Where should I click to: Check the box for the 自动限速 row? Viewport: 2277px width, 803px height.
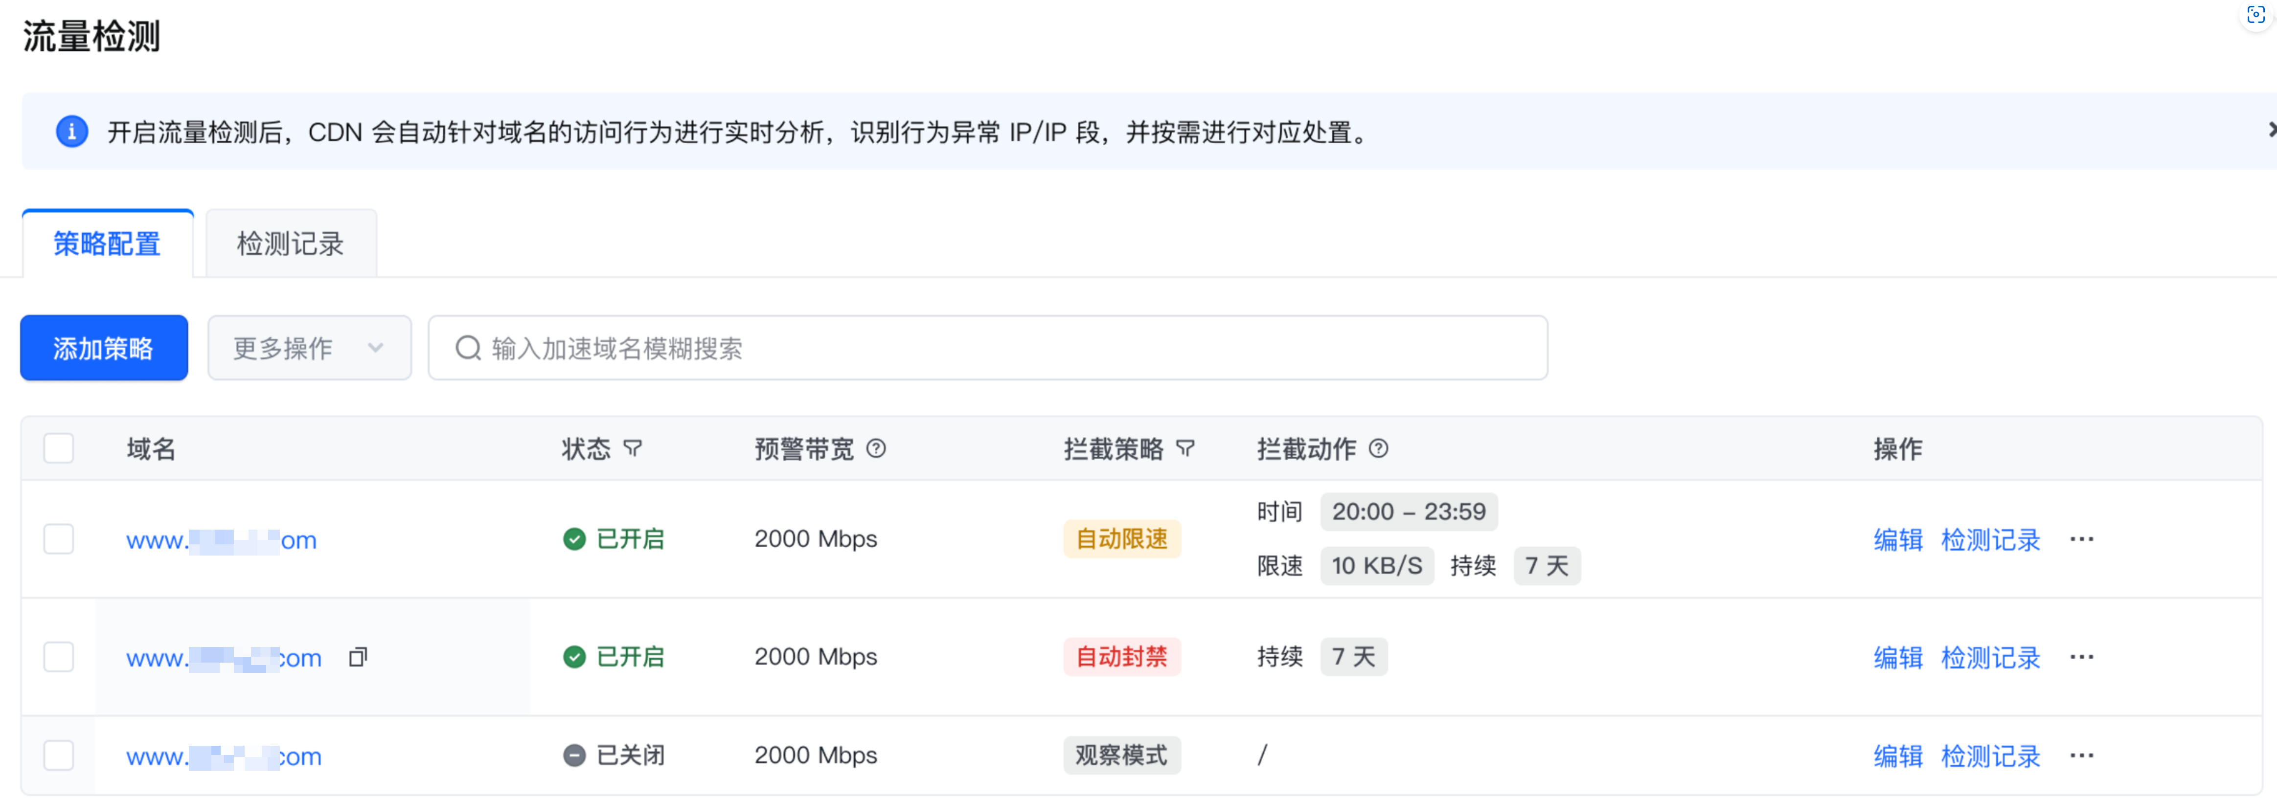(59, 540)
